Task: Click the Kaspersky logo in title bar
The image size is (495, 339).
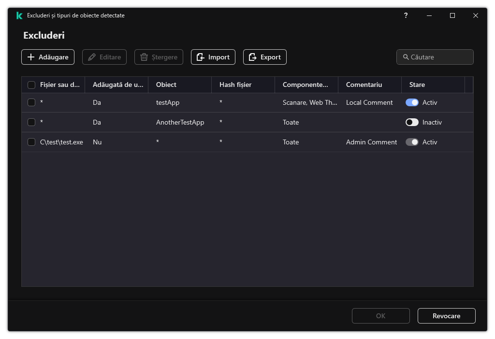Action: click(19, 15)
